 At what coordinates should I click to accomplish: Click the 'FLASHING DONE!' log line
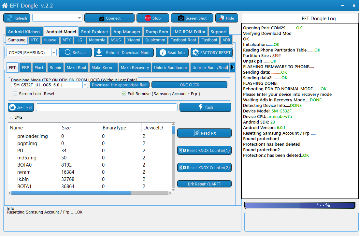[x=260, y=83]
